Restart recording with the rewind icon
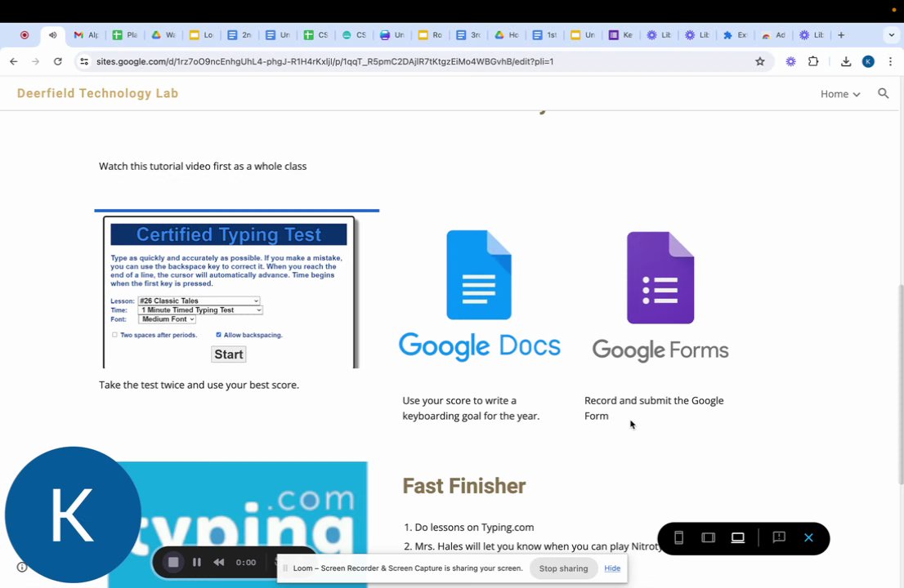 [x=218, y=562]
